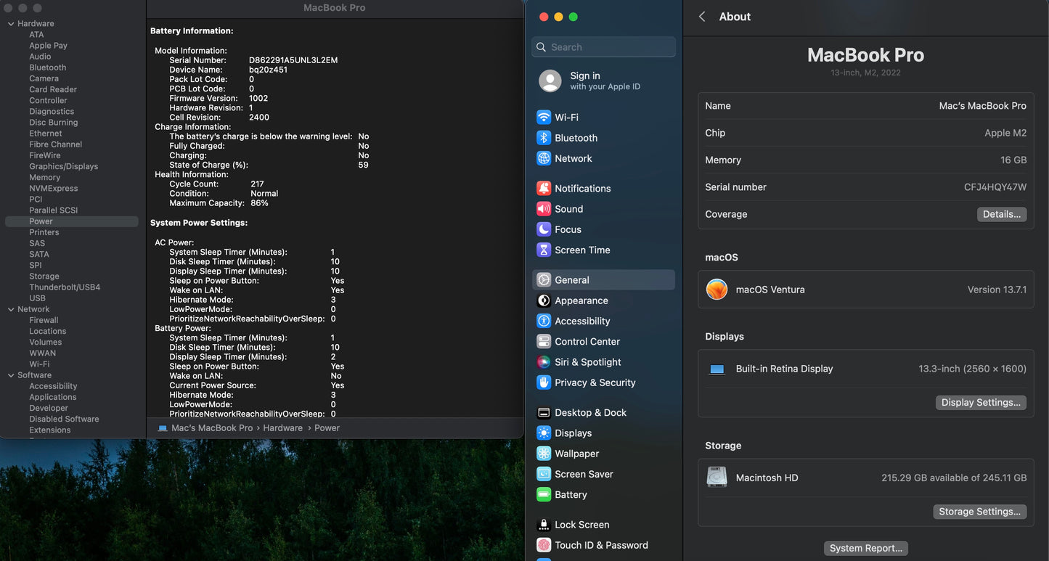Select Memory in System Information sidebar
The image size is (1049, 561).
[x=45, y=177]
